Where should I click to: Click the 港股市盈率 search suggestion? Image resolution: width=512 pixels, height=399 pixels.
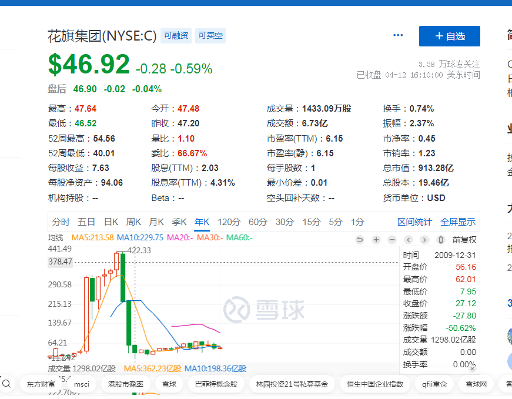pyautogui.click(x=125, y=384)
